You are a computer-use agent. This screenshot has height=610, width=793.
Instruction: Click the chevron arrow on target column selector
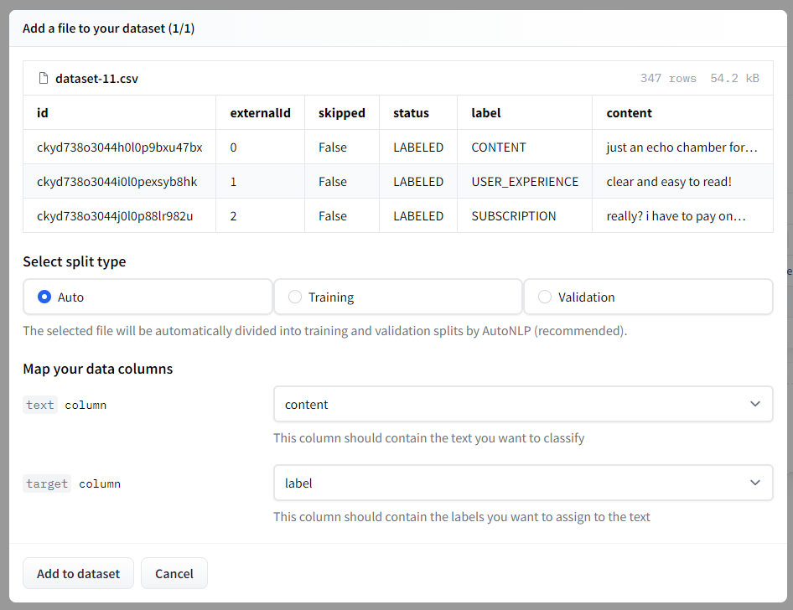pos(755,483)
